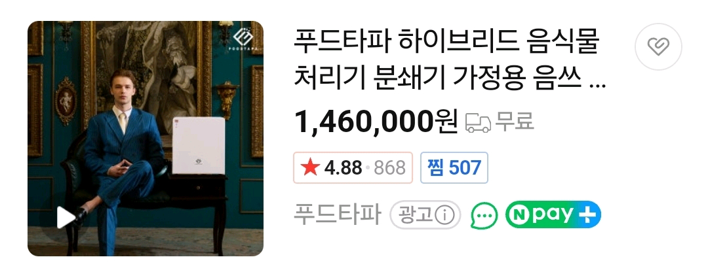This screenshot has height=272, width=708.
Task: Expand the truncated title ellipsis
Action: [598, 86]
